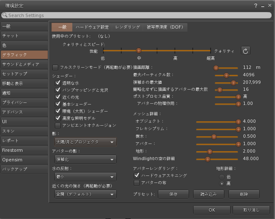
Task: Open the プライバシー category
Action: tap(24, 102)
